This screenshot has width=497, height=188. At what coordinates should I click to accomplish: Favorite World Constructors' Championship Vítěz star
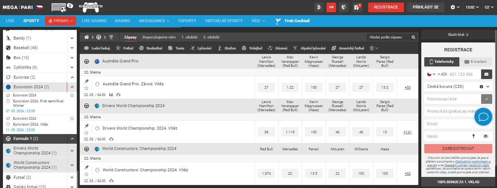(86, 174)
